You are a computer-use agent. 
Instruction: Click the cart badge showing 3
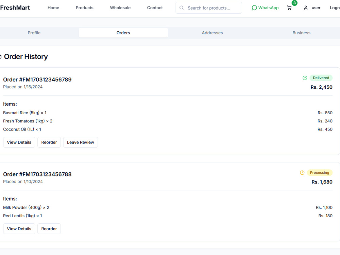tap(294, 3)
